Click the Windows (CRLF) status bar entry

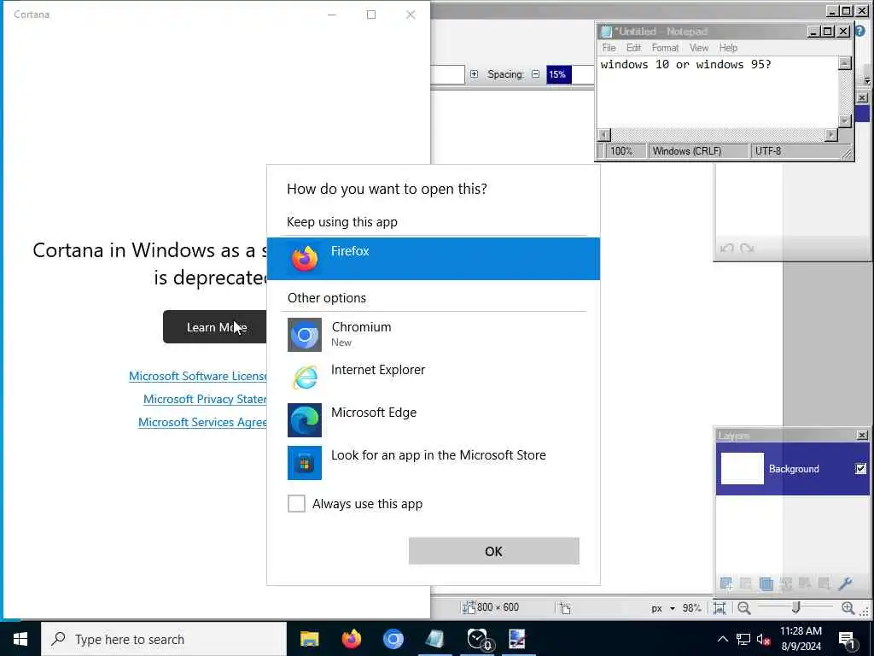tap(698, 150)
